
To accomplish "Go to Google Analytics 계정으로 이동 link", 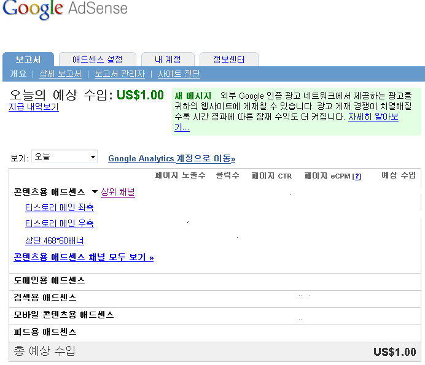I will 171,158.
